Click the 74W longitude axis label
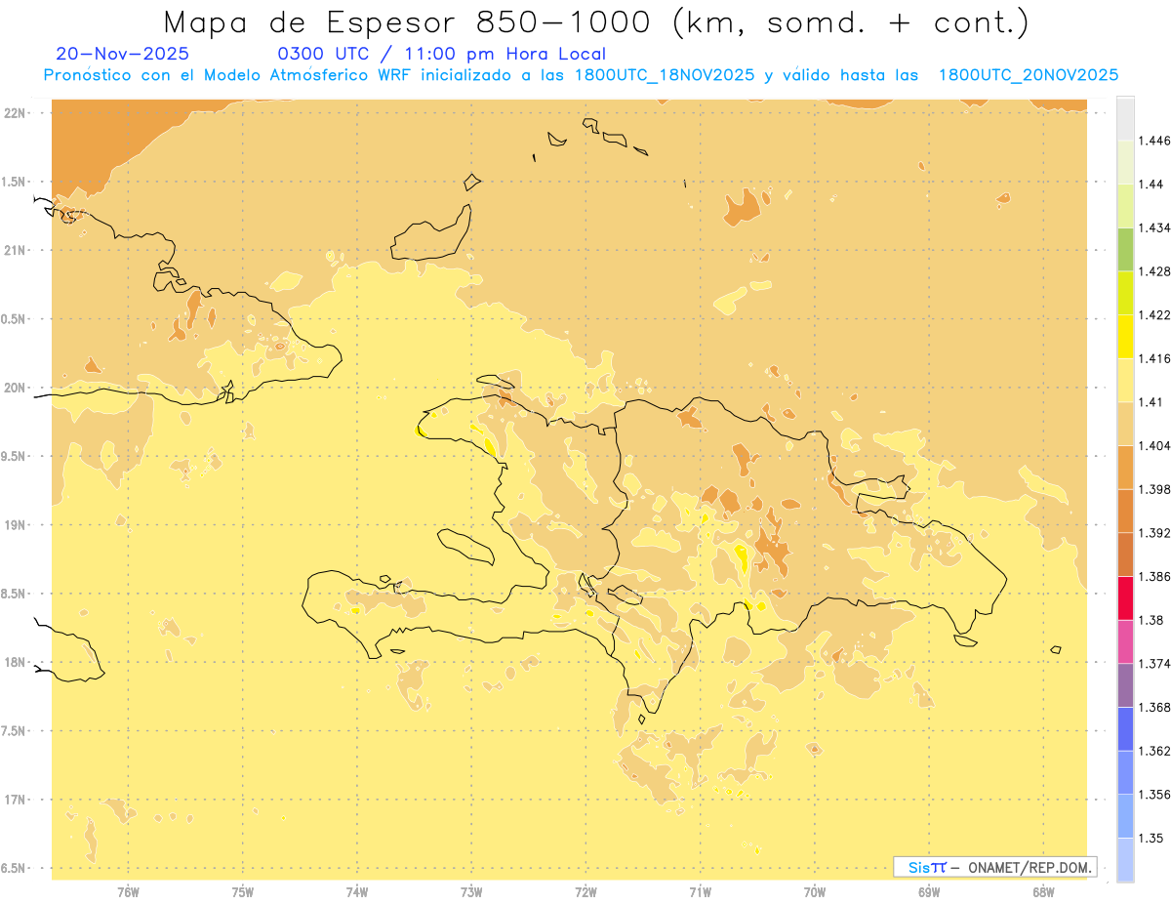Image resolution: width=1171 pixels, height=905 pixels. tap(357, 891)
